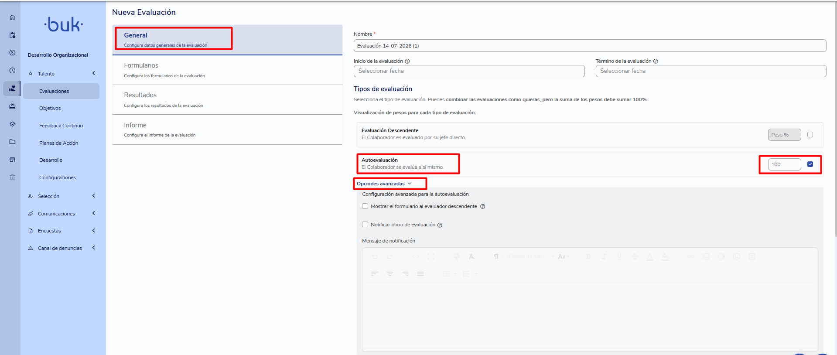This screenshot has height=355, width=837.
Task: Toggle code view in the message editor
Action: [415, 256]
